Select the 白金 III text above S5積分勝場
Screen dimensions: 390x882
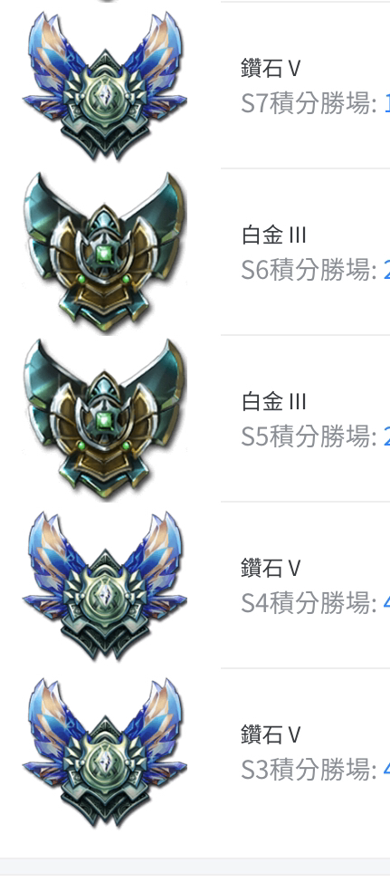[273, 402]
